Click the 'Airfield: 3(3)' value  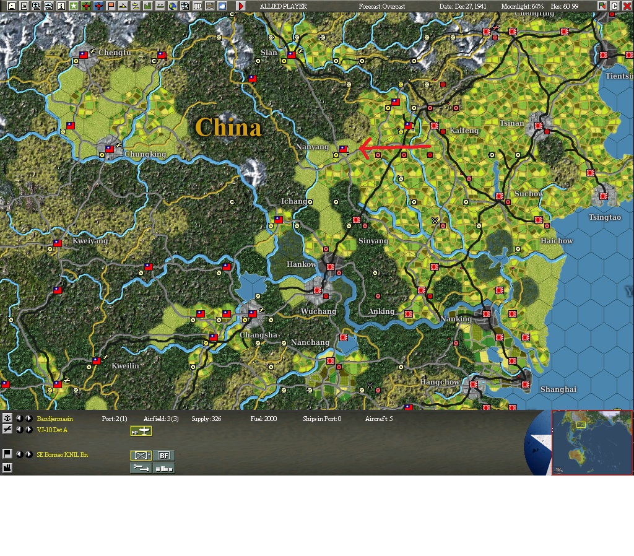click(161, 419)
